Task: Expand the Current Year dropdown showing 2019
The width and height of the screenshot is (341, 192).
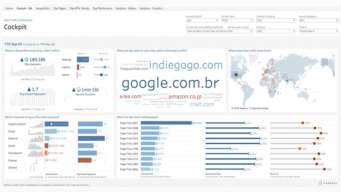Action: coord(237,20)
